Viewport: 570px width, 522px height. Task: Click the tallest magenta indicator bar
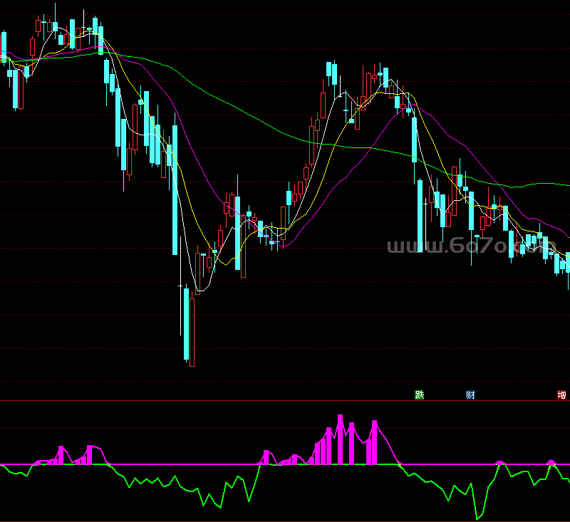tap(341, 439)
